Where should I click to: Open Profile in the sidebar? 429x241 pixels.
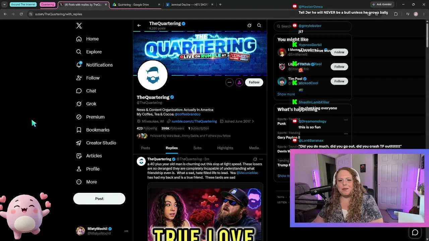pyautogui.click(x=88, y=169)
